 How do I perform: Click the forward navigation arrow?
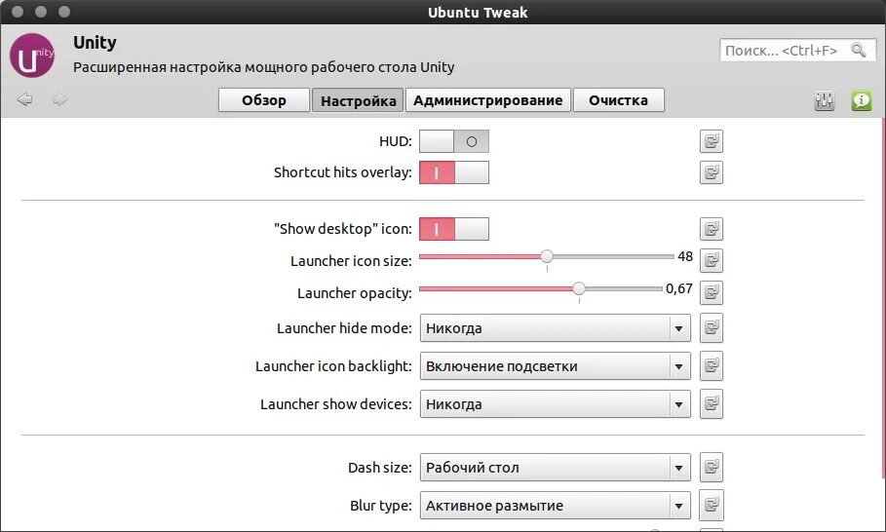click(59, 99)
